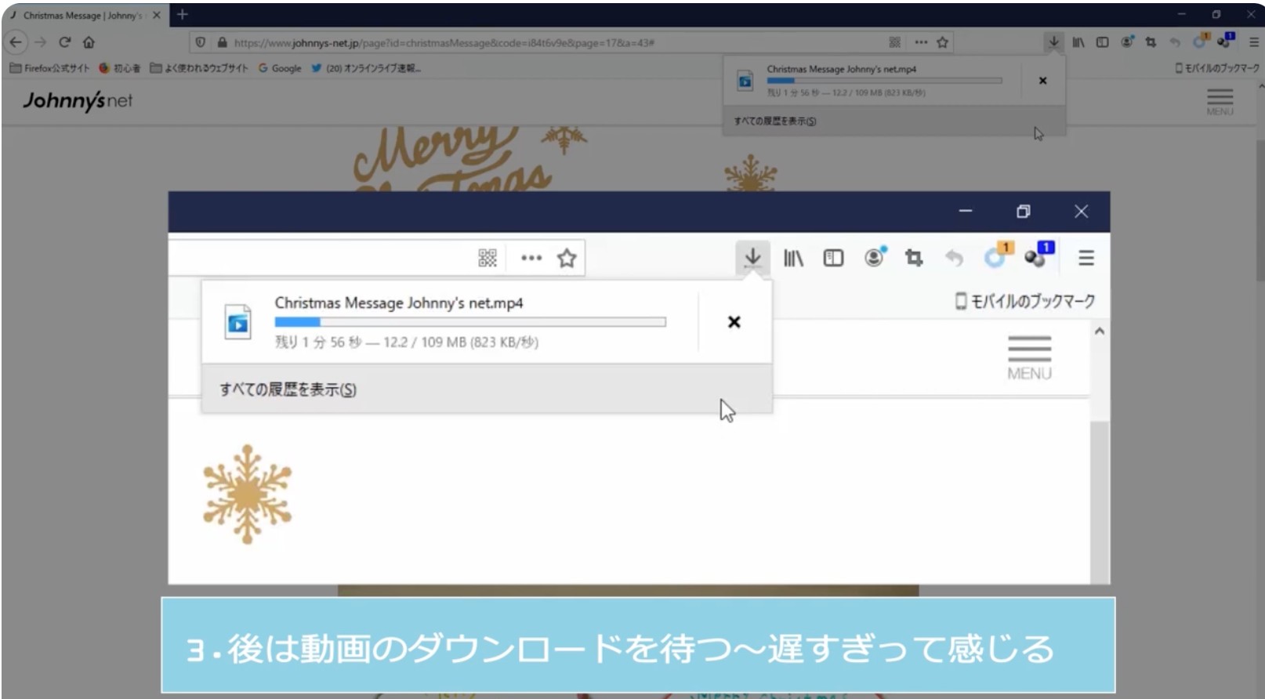The width and height of the screenshot is (1265, 699).
Task: Start screenshot crop tool in top toolbar
Action: pos(1151,42)
